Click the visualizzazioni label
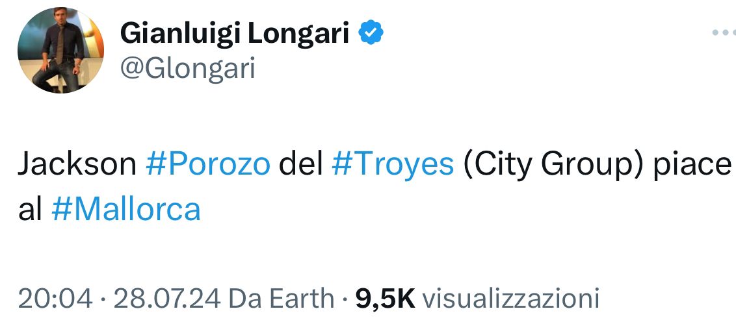 pos(510,298)
